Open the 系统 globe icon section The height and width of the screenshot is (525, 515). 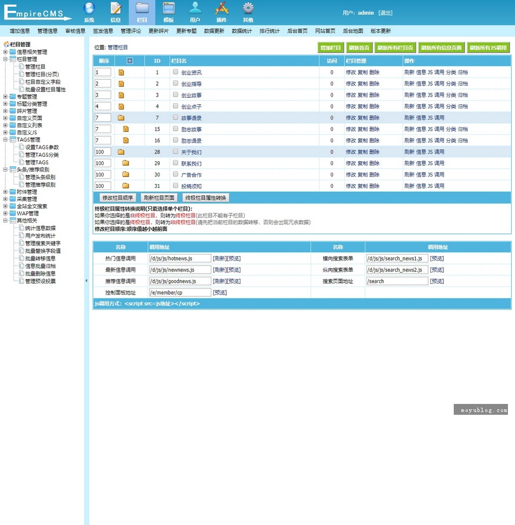(x=89, y=12)
